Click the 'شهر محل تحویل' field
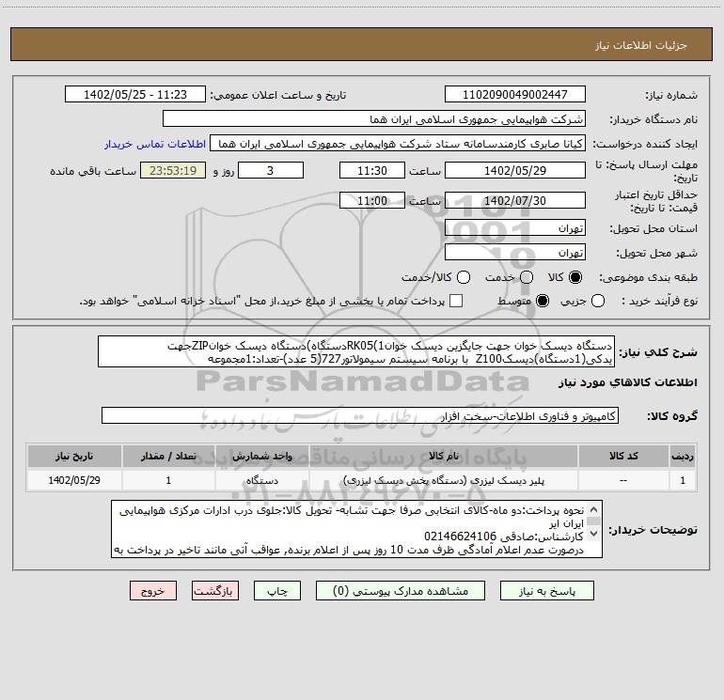 (x=514, y=252)
